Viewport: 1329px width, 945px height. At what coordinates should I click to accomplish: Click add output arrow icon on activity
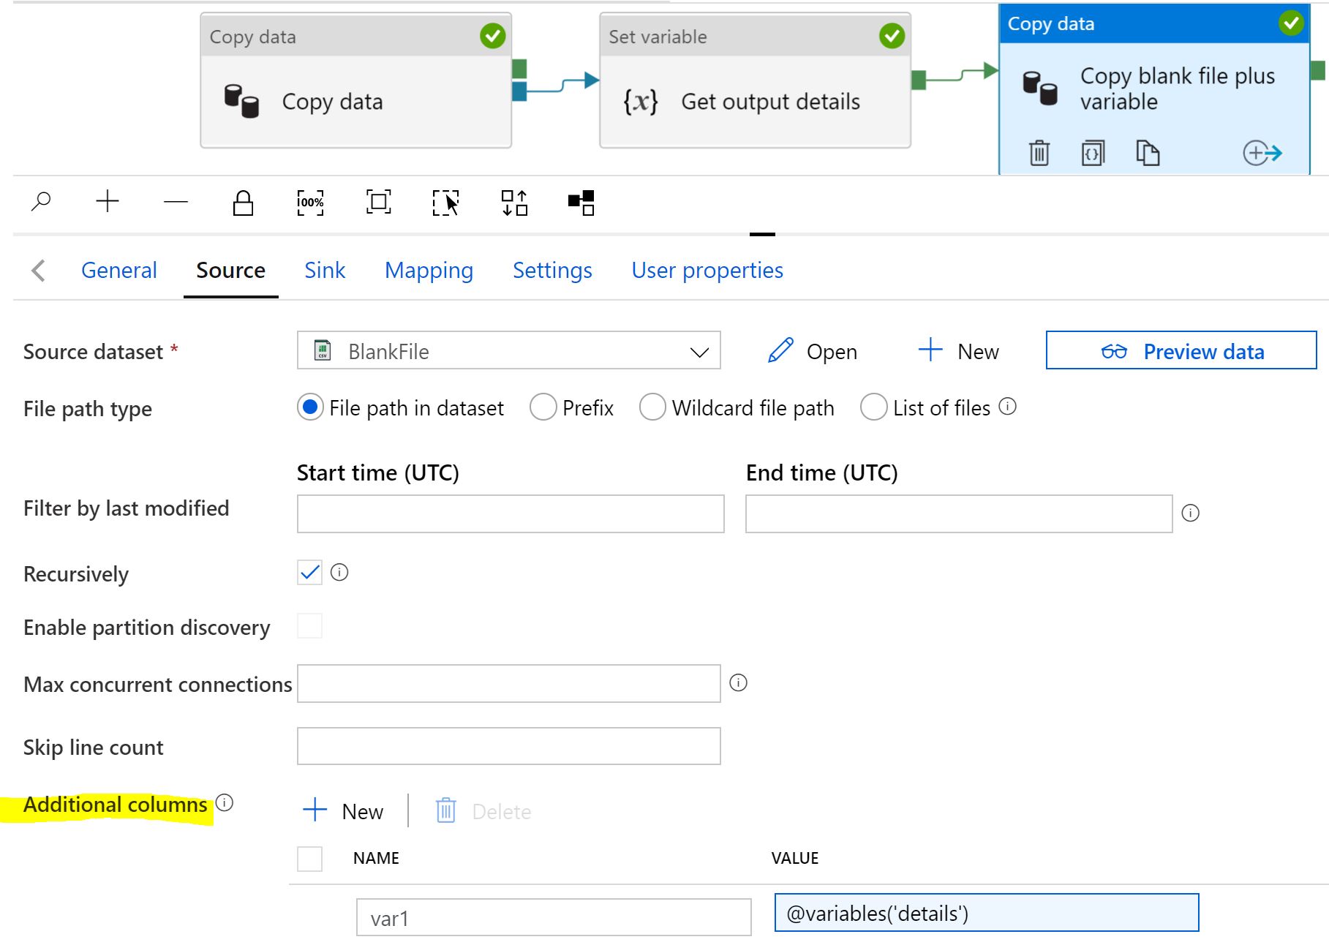[1262, 153]
